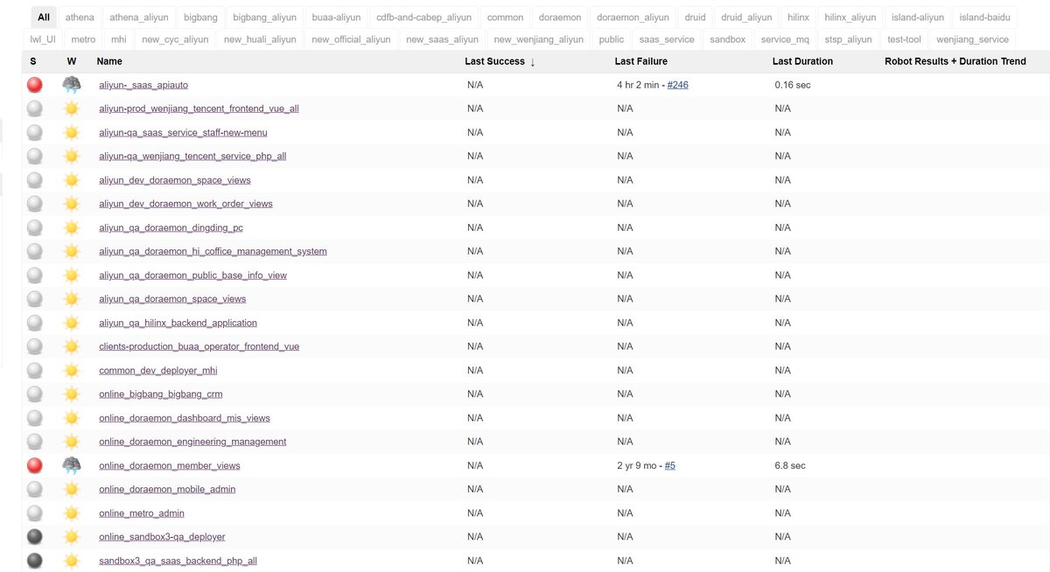The image size is (1050, 572).
Task: Select the test-tool tab
Action: [904, 39]
